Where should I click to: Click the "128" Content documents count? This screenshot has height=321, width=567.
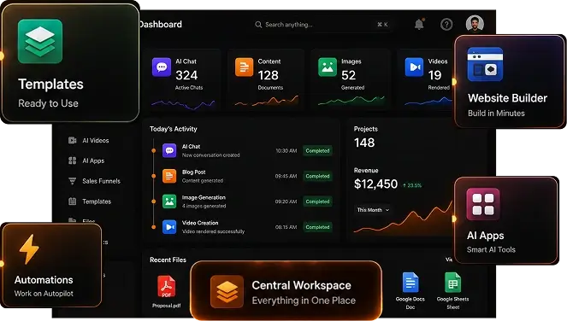pyautogui.click(x=268, y=75)
